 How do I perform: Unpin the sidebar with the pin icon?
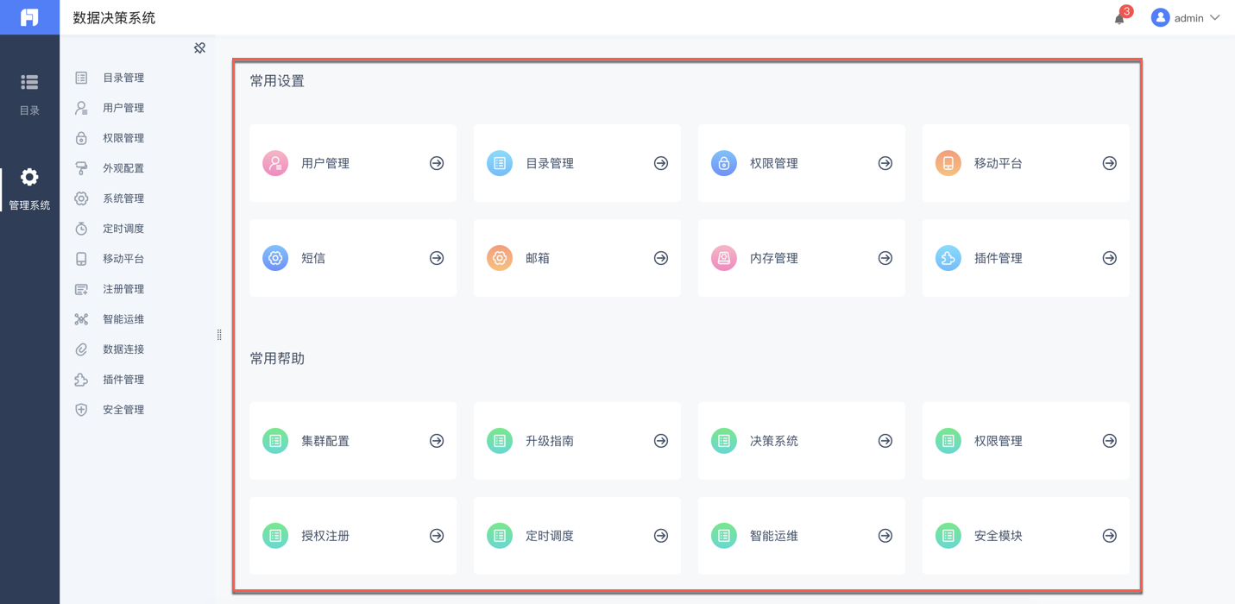[x=199, y=48]
